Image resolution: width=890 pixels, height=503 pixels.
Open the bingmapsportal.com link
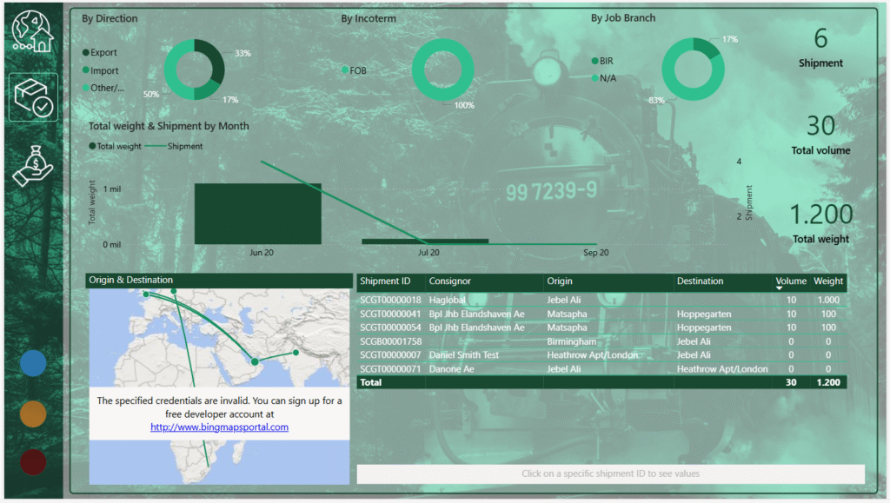(219, 427)
